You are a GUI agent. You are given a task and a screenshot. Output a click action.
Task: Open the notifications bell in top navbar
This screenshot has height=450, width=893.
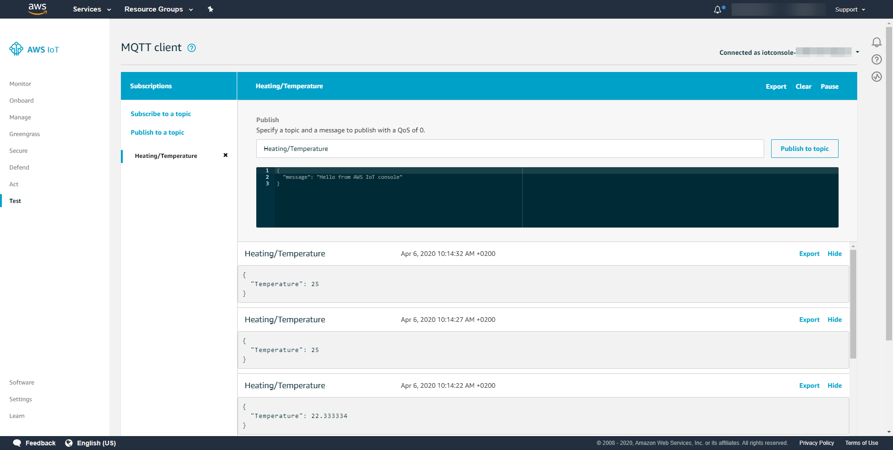pos(718,9)
